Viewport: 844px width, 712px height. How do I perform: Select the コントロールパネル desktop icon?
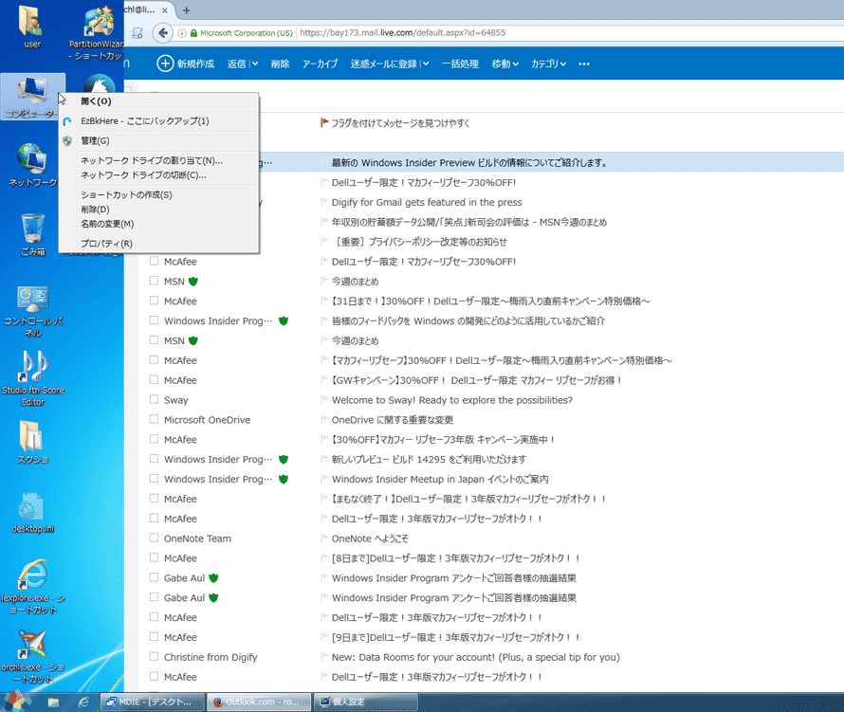[33, 311]
